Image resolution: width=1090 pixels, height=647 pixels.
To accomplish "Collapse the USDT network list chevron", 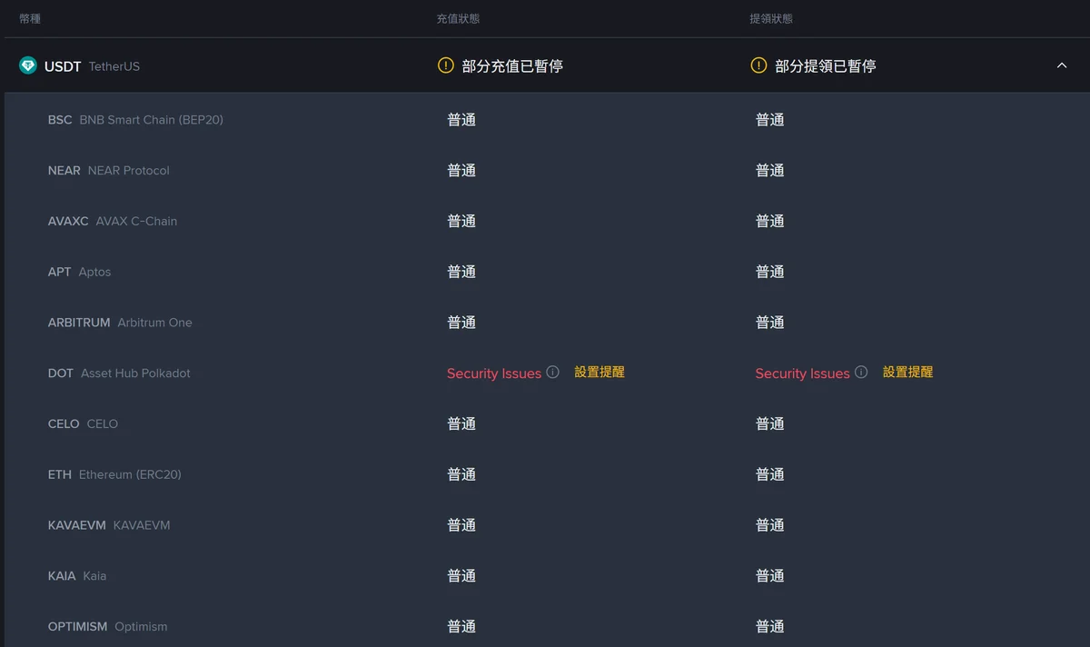I will click(x=1062, y=65).
